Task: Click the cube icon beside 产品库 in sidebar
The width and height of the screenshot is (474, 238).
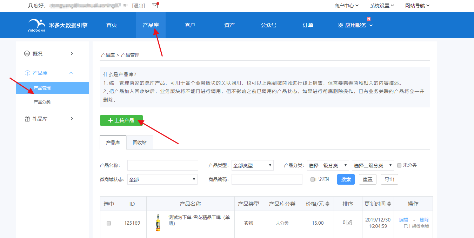Action: pos(27,73)
